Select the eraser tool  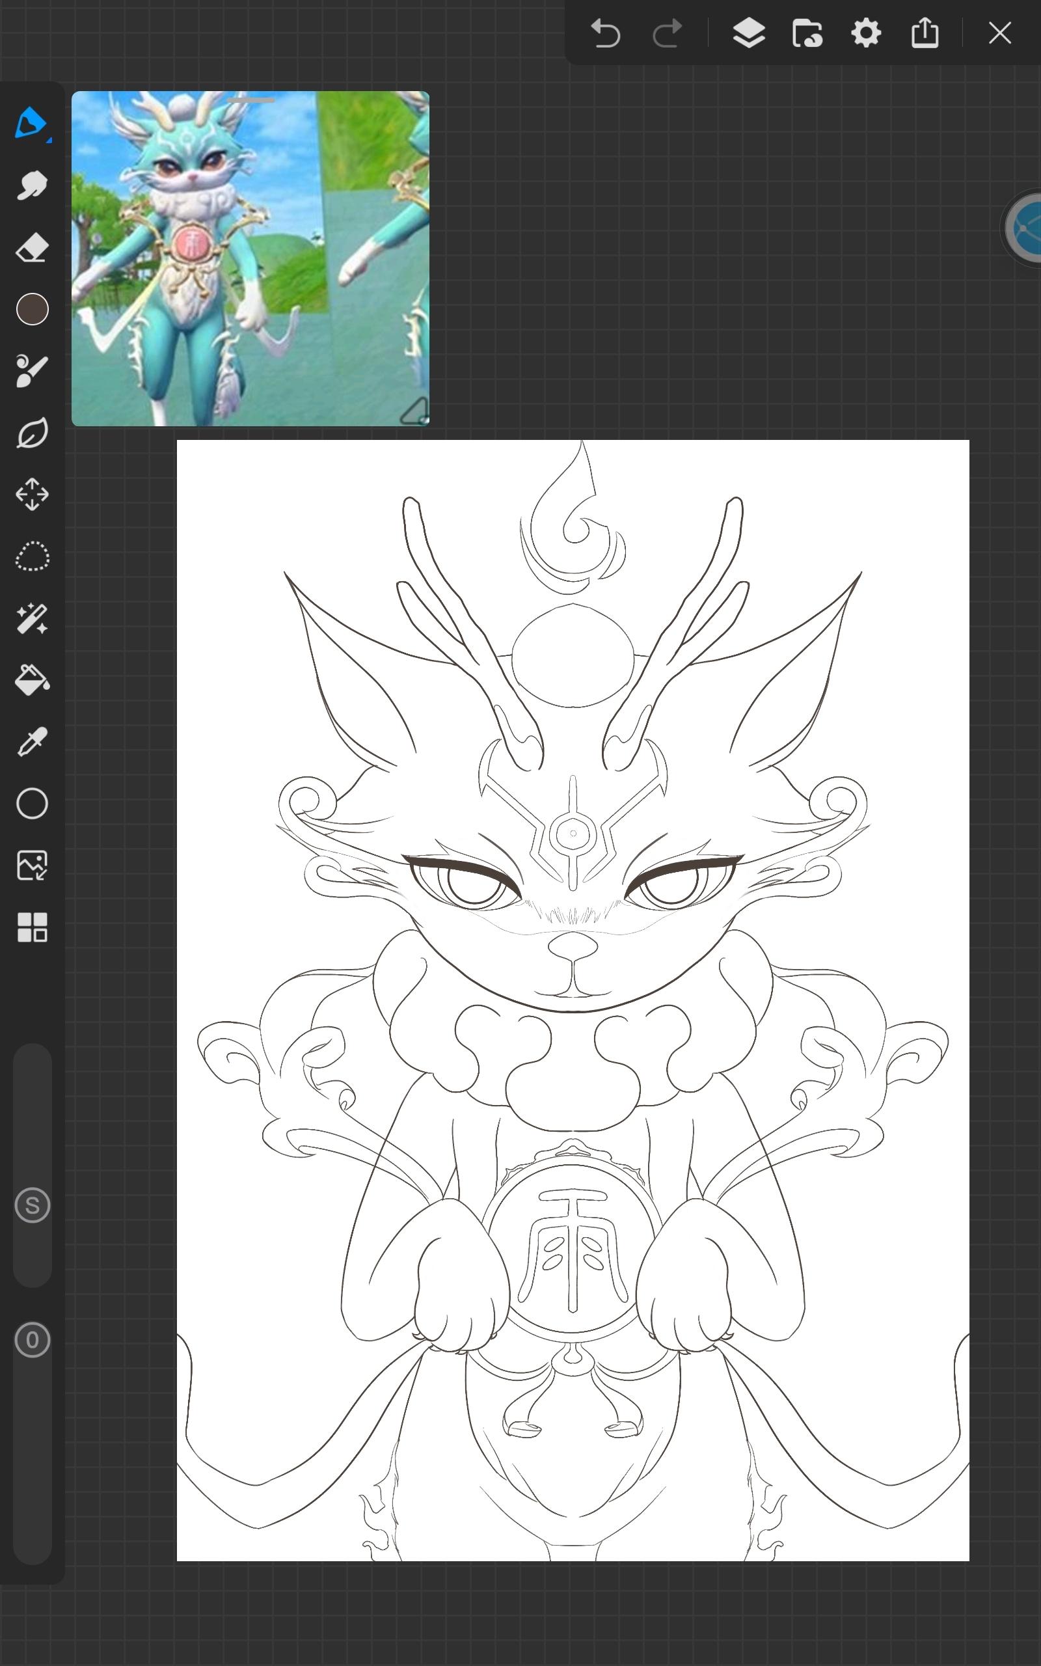(x=32, y=248)
